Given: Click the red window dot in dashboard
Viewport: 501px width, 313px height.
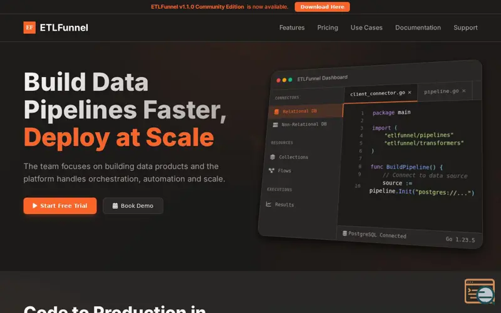Looking at the screenshot, I should click(x=278, y=80).
